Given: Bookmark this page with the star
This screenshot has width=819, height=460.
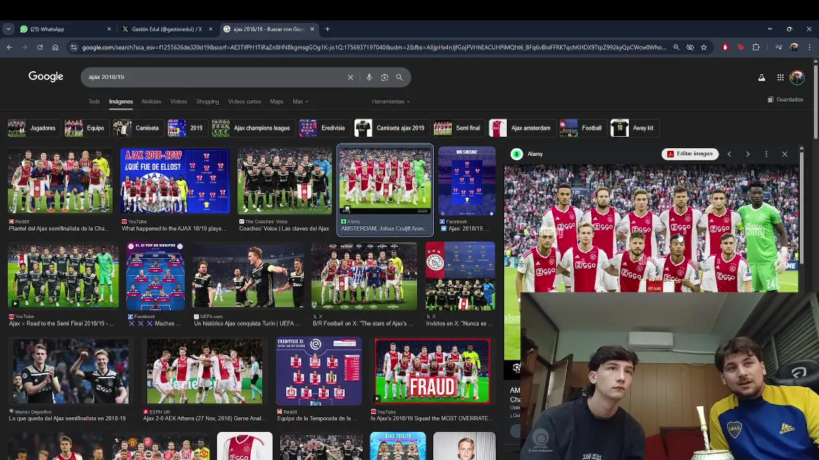Looking at the screenshot, I should (x=704, y=47).
